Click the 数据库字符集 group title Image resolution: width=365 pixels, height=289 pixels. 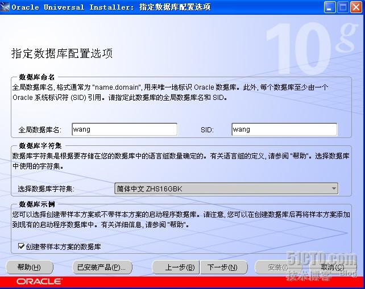pos(40,145)
